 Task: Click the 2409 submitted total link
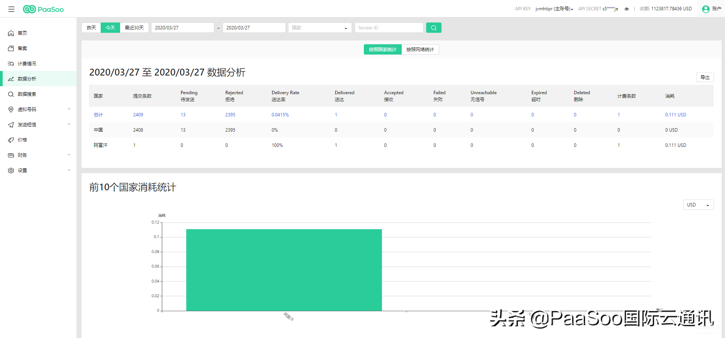click(138, 115)
